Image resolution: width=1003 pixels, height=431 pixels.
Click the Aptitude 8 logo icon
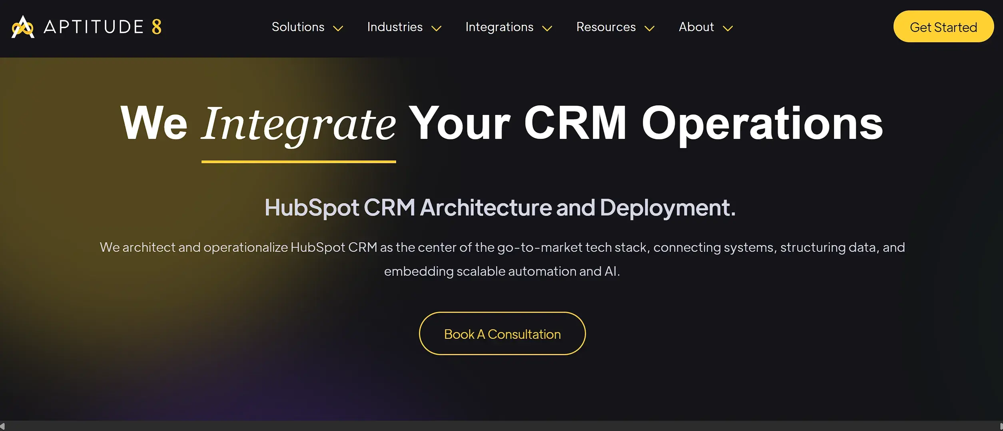(x=23, y=27)
